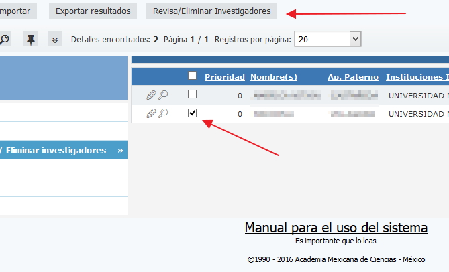Sort the table by Prioridad column
The image size is (449, 272).
[x=224, y=77]
